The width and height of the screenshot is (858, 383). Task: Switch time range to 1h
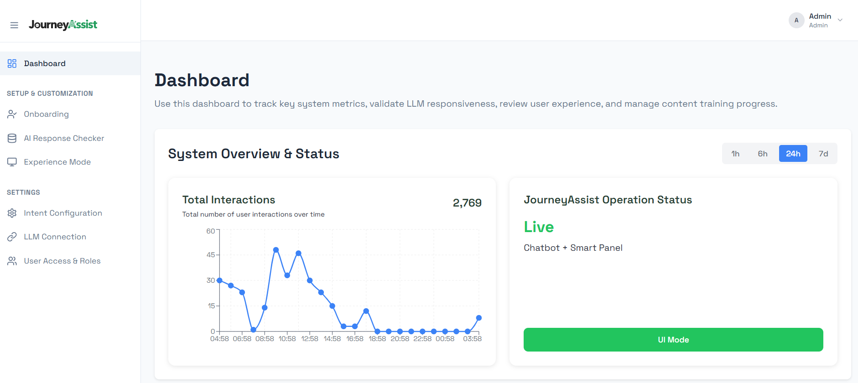pyautogui.click(x=735, y=154)
